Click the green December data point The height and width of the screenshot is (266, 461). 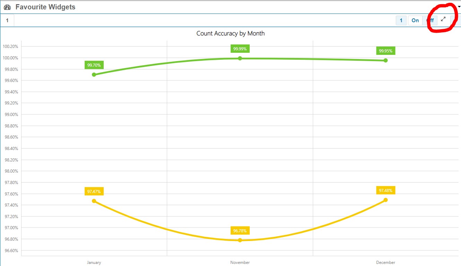pos(386,60)
